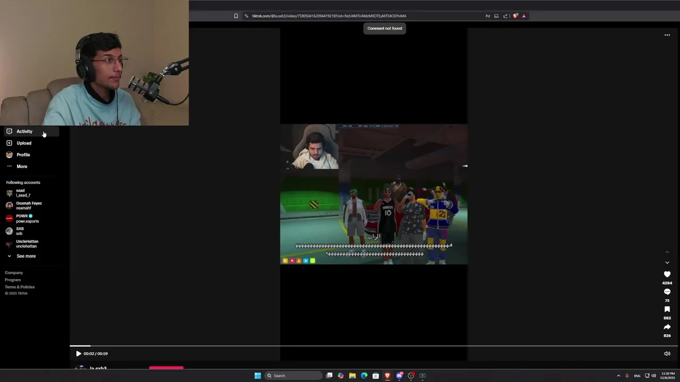Expand the Company footer section

[x=14, y=273]
